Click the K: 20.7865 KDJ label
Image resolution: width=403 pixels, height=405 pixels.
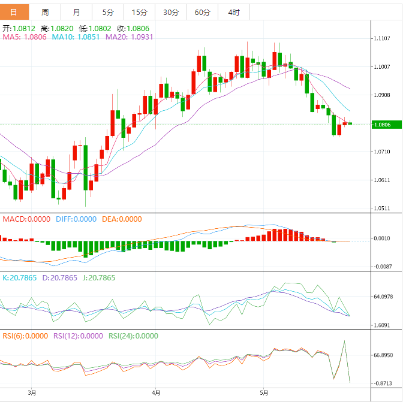(x=20, y=278)
